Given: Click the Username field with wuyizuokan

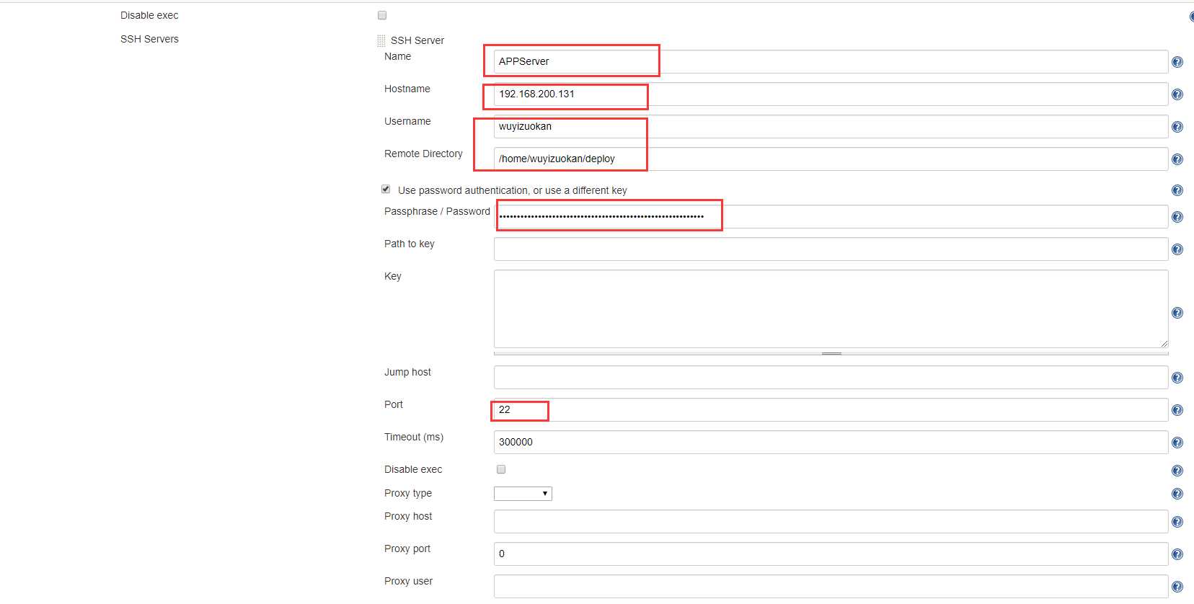Looking at the screenshot, I should coord(831,127).
